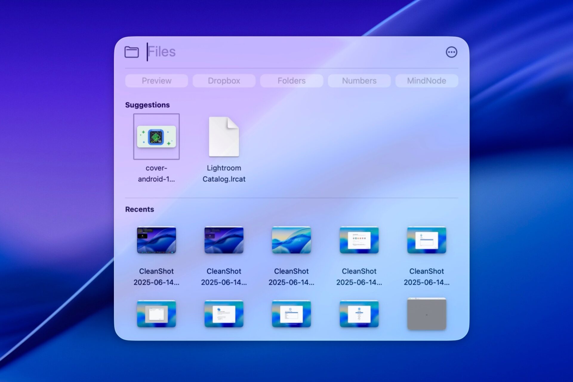573x382 pixels.
Task: Open the gray window thumbnail in Recents
Action: click(426, 314)
